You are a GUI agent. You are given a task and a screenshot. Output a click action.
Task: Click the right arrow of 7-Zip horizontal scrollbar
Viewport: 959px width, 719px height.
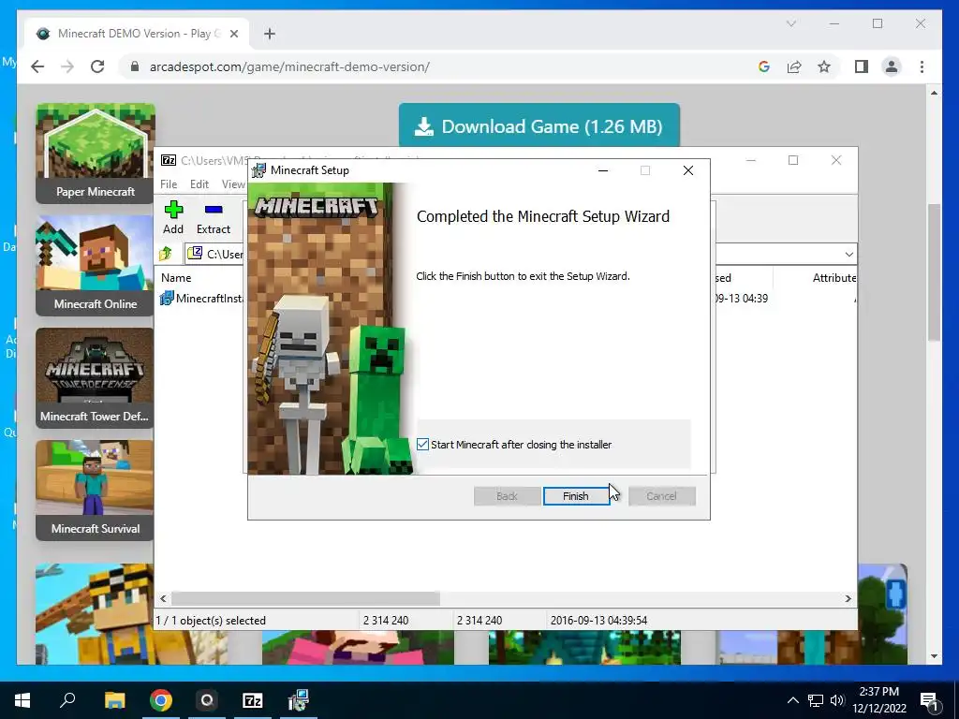(848, 598)
